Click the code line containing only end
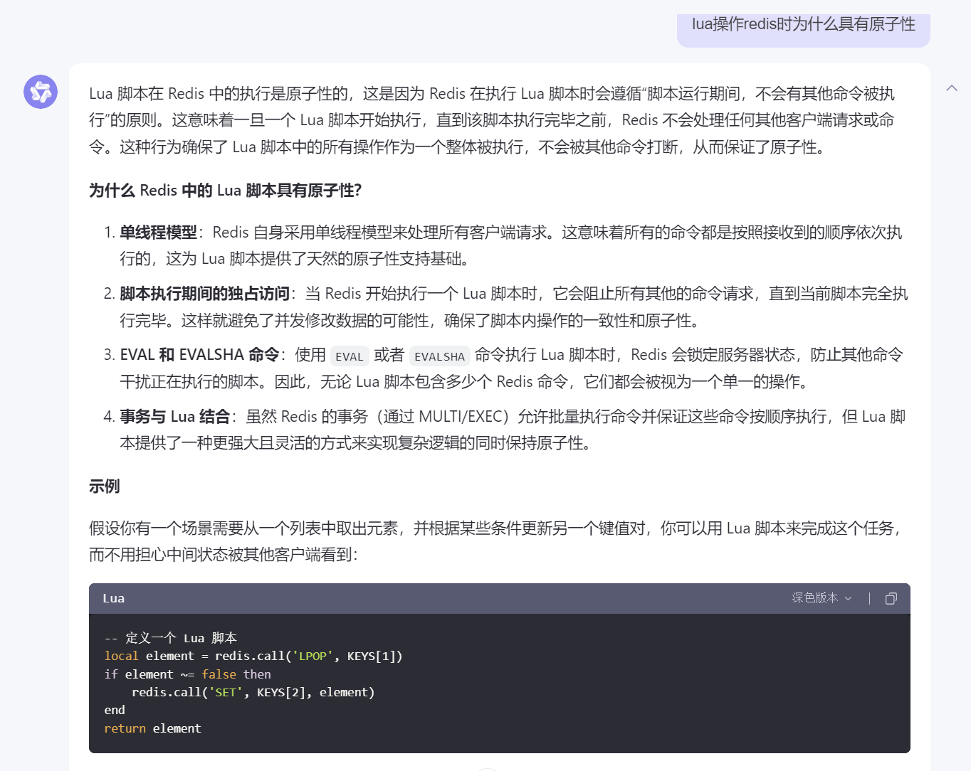Image resolution: width=971 pixels, height=771 pixels. [x=115, y=710]
